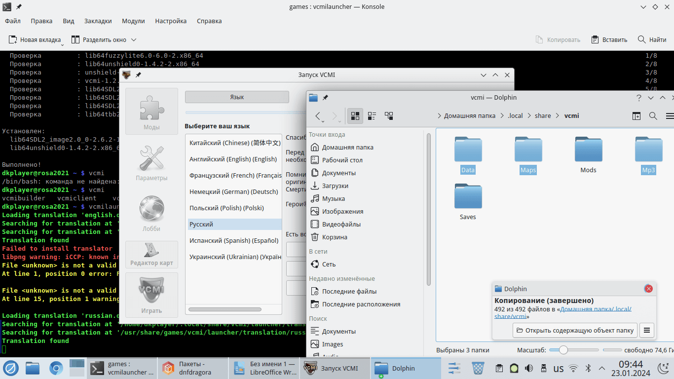Open Dolphin hamburger menu
The width and height of the screenshot is (674, 379).
tap(670, 116)
